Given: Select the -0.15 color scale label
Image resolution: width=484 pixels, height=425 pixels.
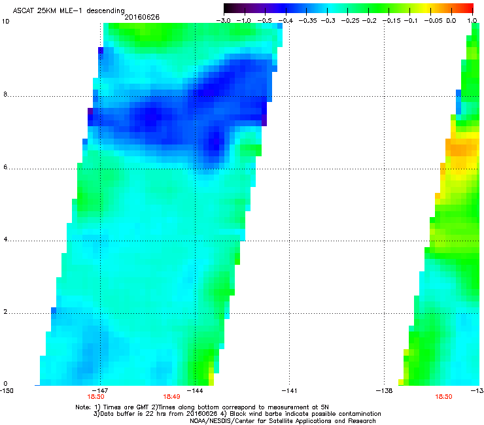Looking at the screenshot, I should [x=392, y=21].
